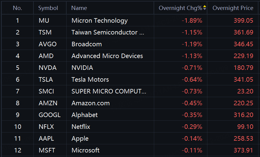The image size is (260, 157).
Task: Open Tesla Motors in the Name column
Action: (x=90, y=80)
